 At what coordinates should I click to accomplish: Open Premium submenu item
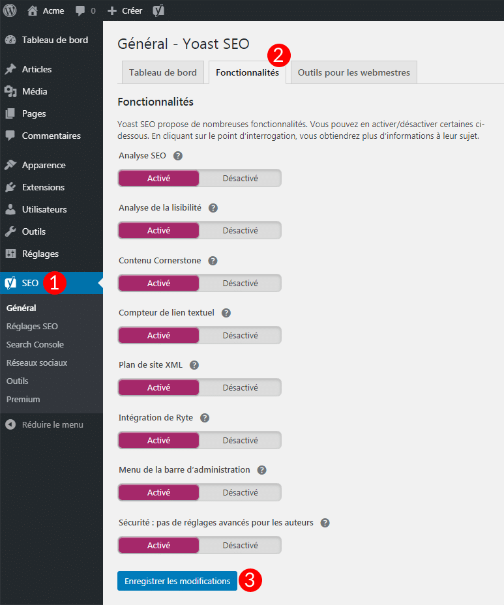[23, 399]
